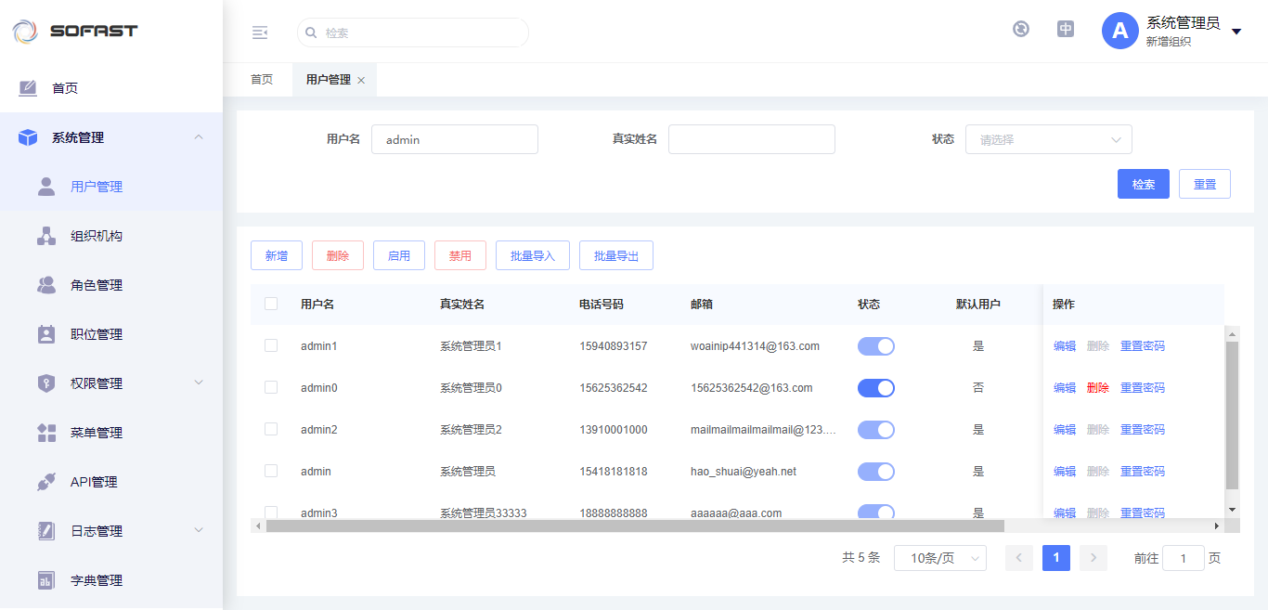Click the sidebar collapse icon
This screenshot has height=610, width=1268.
(260, 32)
